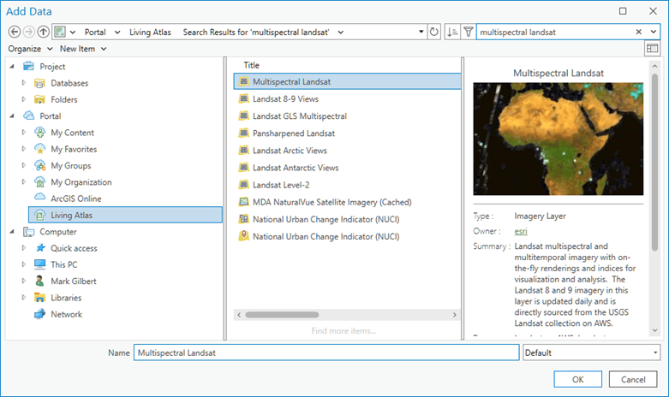
Task: Select Landsat Antarctic Views result
Action: point(296,168)
